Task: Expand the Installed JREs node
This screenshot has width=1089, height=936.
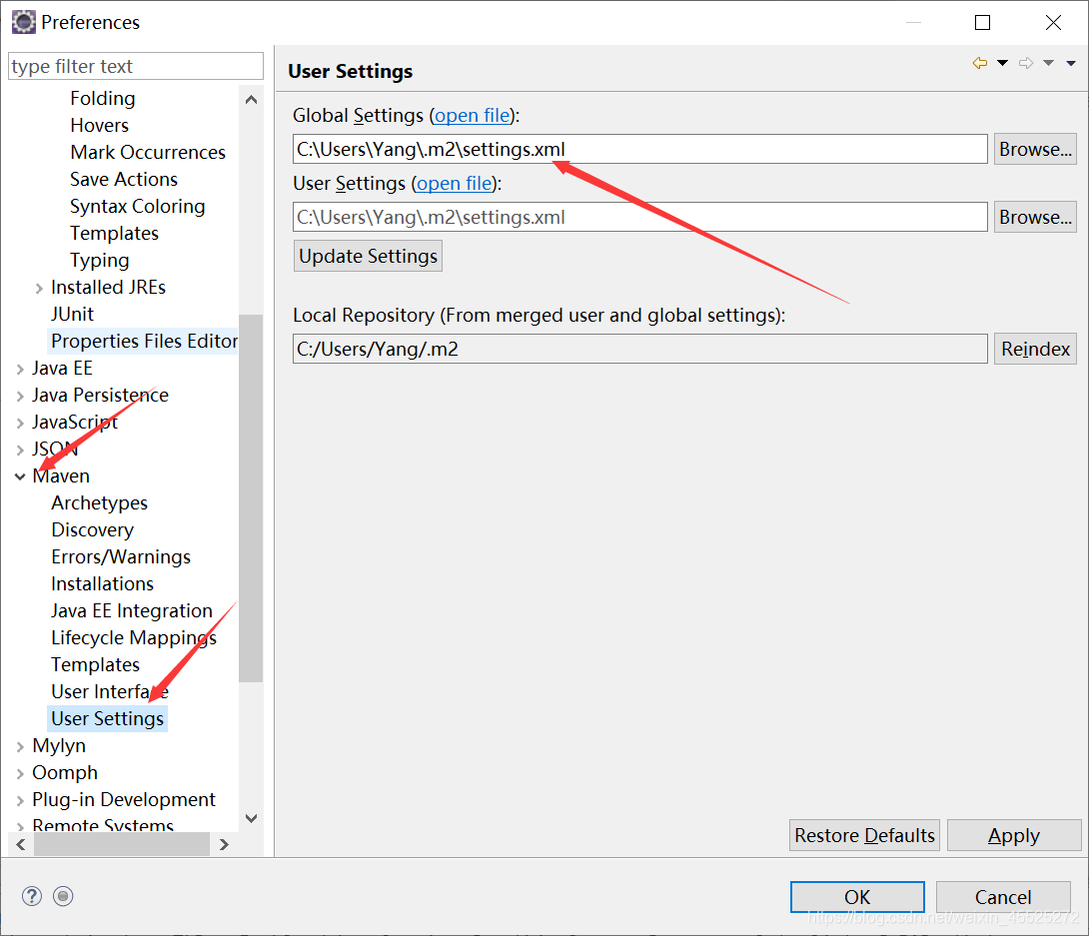Action: (x=39, y=288)
